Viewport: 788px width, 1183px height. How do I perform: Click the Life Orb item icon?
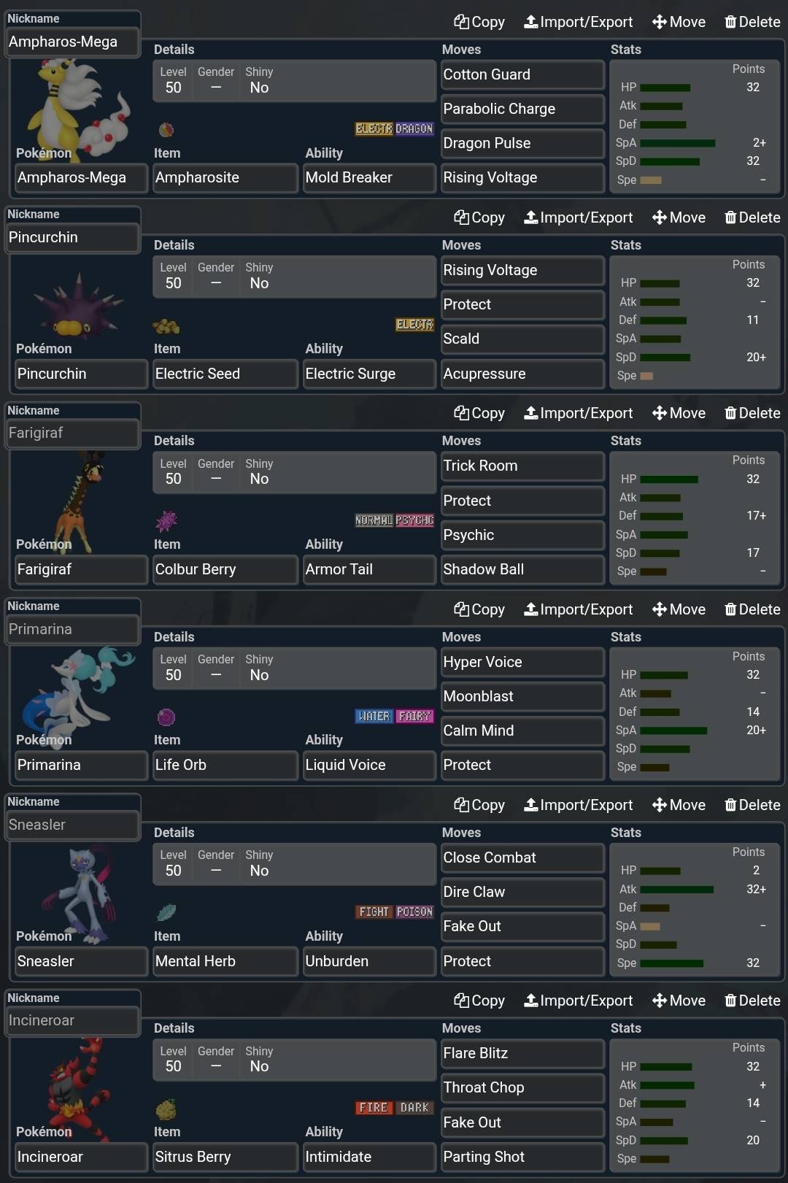click(x=166, y=717)
